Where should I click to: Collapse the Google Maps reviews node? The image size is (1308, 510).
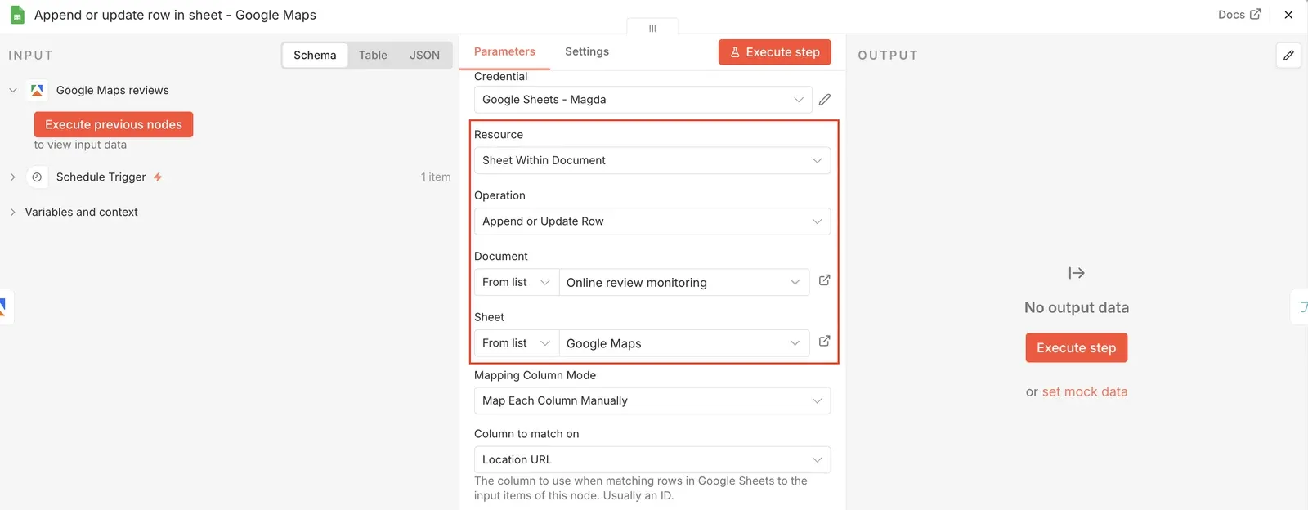[x=13, y=90]
